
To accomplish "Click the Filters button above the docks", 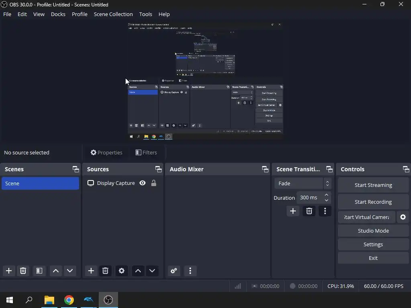I will 146,152.
